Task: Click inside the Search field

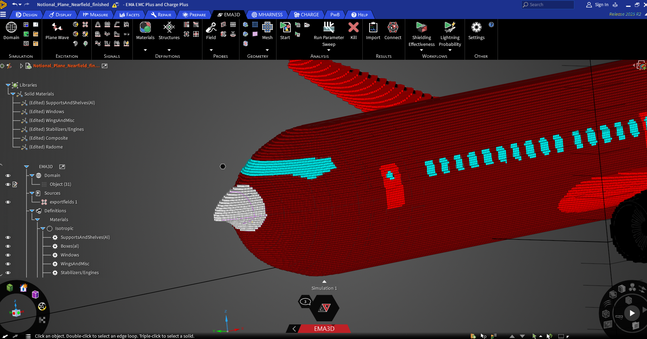Action: 547,5
